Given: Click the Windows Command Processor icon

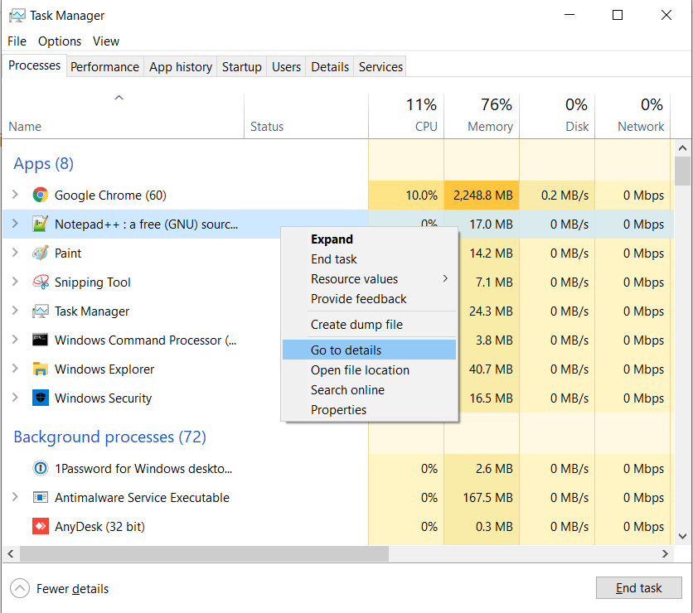Looking at the screenshot, I should click(41, 340).
